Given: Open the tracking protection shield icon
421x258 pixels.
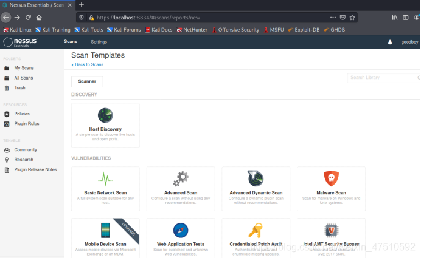Looking at the screenshot, I should coord(82,18).
